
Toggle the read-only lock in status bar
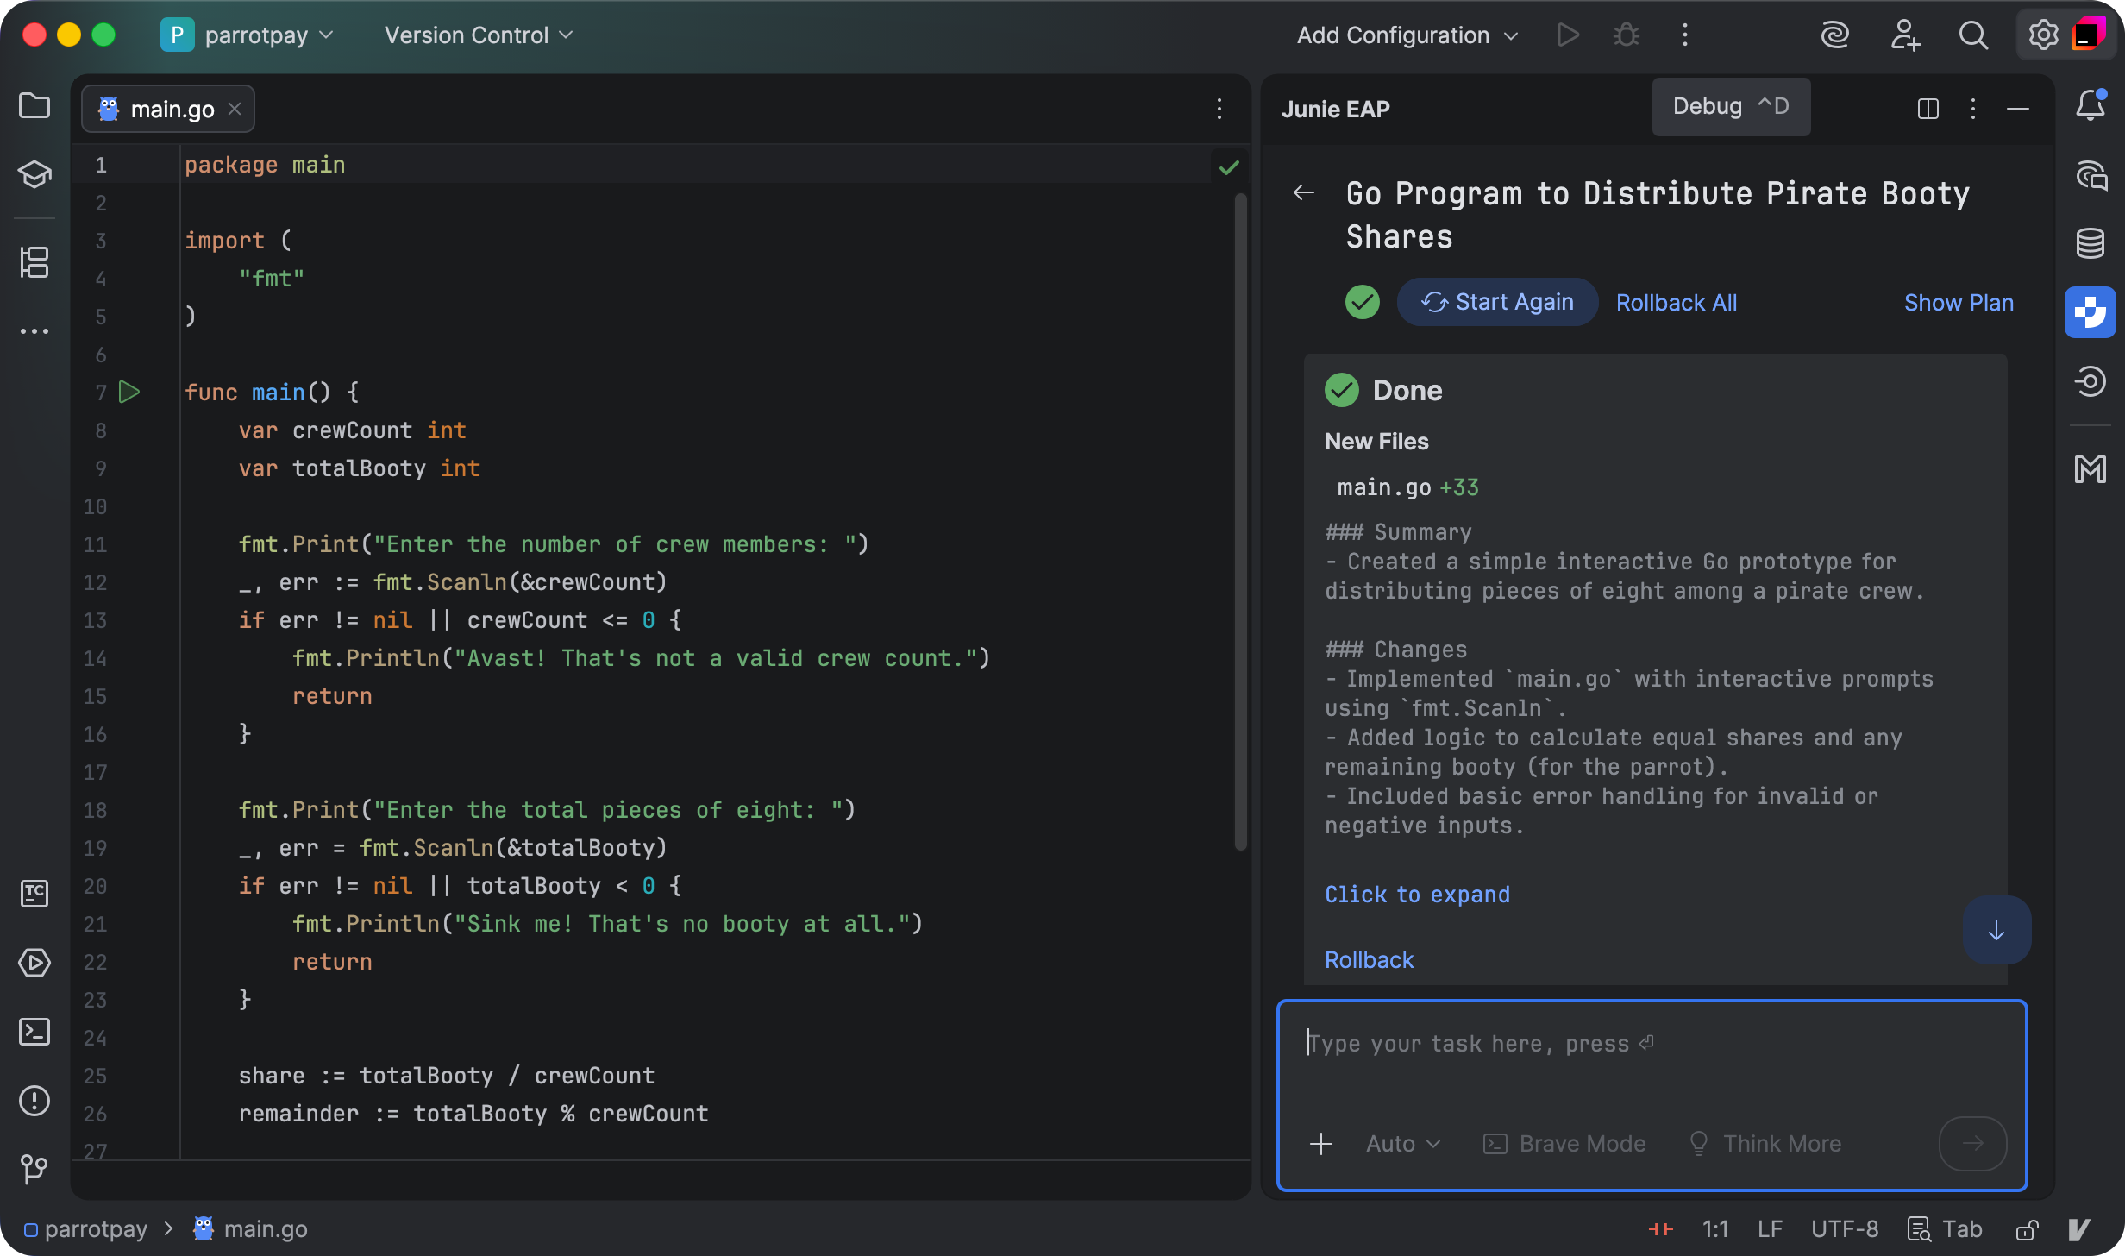pos(2028,1229)
